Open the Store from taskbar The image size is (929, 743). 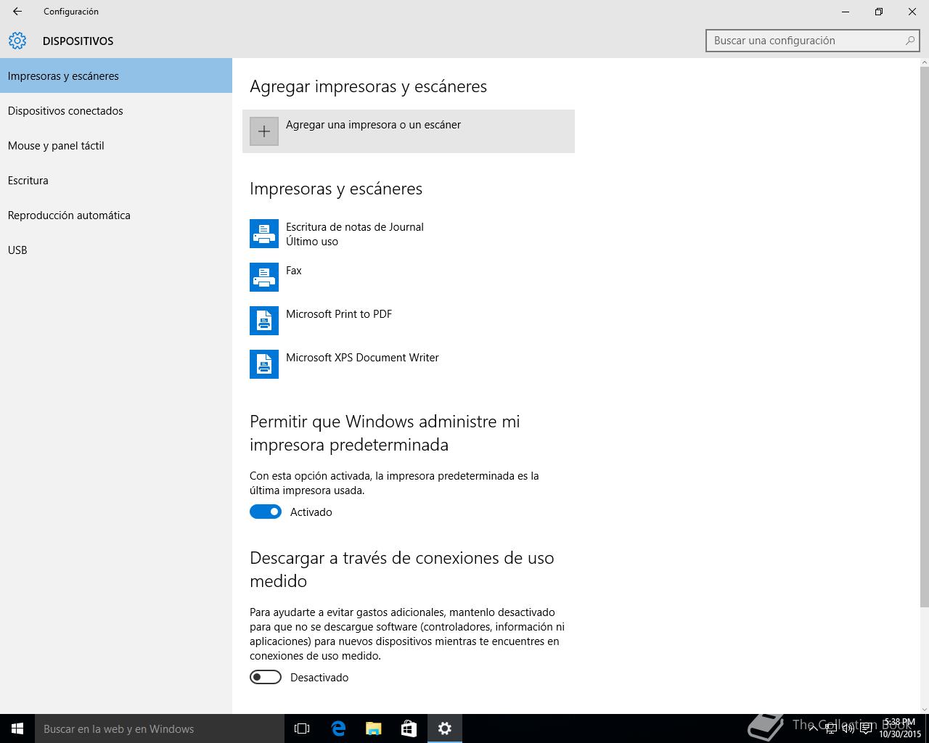click(409, 728)
